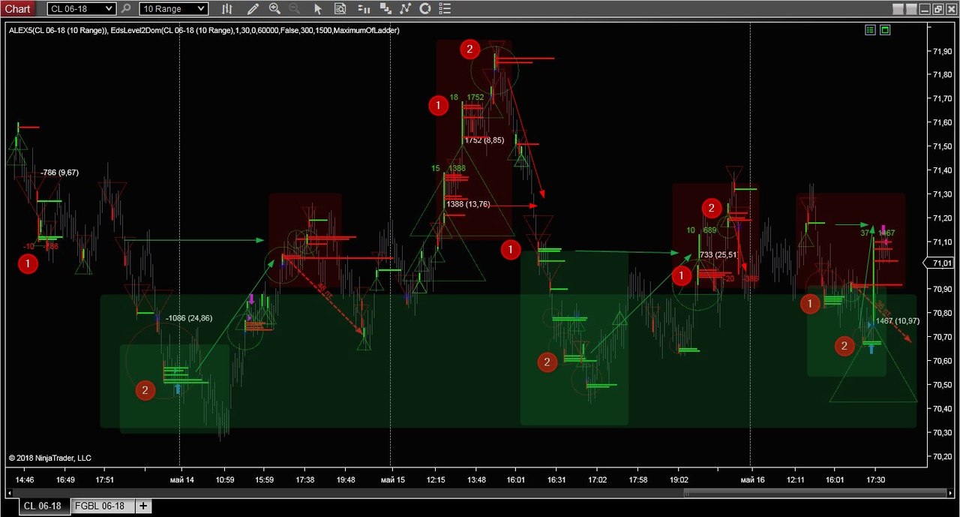This screenshot has height=517, width=960.
Task: Open the Strategies icon in toolbar
Action: (x=425, y=9)
